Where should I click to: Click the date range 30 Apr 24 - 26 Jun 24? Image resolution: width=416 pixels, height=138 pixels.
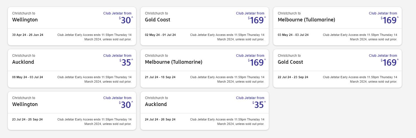pyautogui.click(x=28, y=35)
